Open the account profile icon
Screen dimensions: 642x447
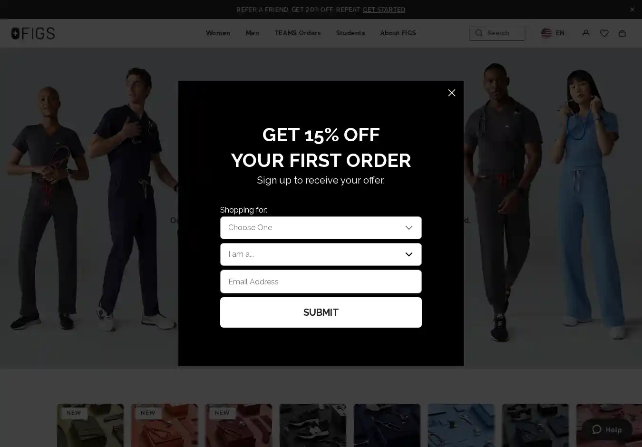click(586, 33)
